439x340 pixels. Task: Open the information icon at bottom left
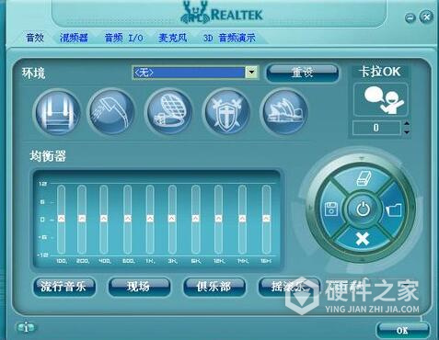26,328
